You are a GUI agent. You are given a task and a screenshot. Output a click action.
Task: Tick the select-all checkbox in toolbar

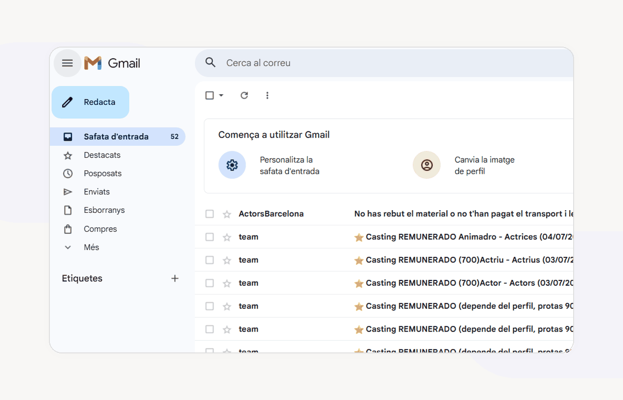click(210, 95)
